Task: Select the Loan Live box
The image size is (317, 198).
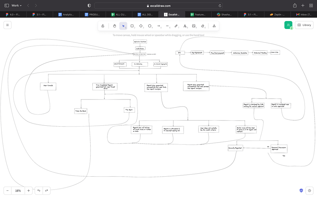Action: point(275,52)
